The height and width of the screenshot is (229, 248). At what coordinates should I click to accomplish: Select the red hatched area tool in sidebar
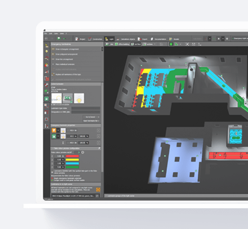pos(46,78)
